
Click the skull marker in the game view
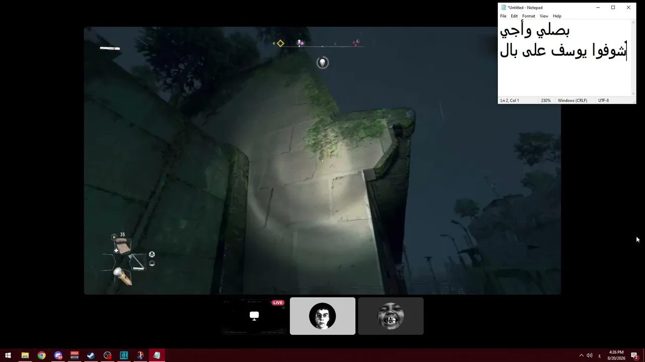click(322, 62)
